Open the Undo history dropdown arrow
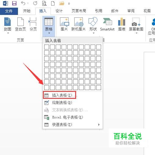155x155 pixels. click(28, 3)
